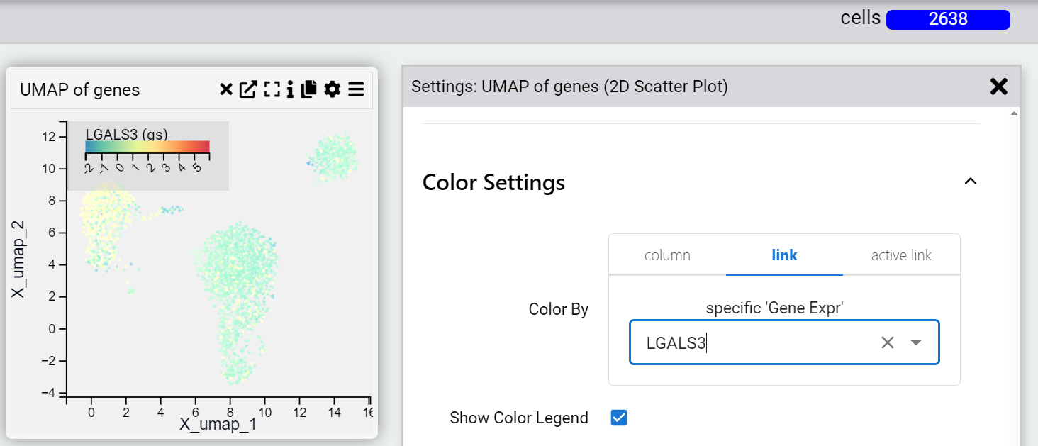Open chart settings gear icon
Image resolution: width=1038 pixels, height=446 pixels.
coord(332,89)
